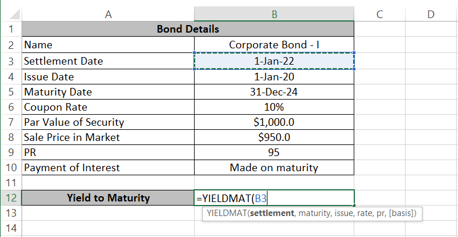Screen dimensions: 458x237
Task: Select the 10% Coupon Rate cell
Action: 274,107
